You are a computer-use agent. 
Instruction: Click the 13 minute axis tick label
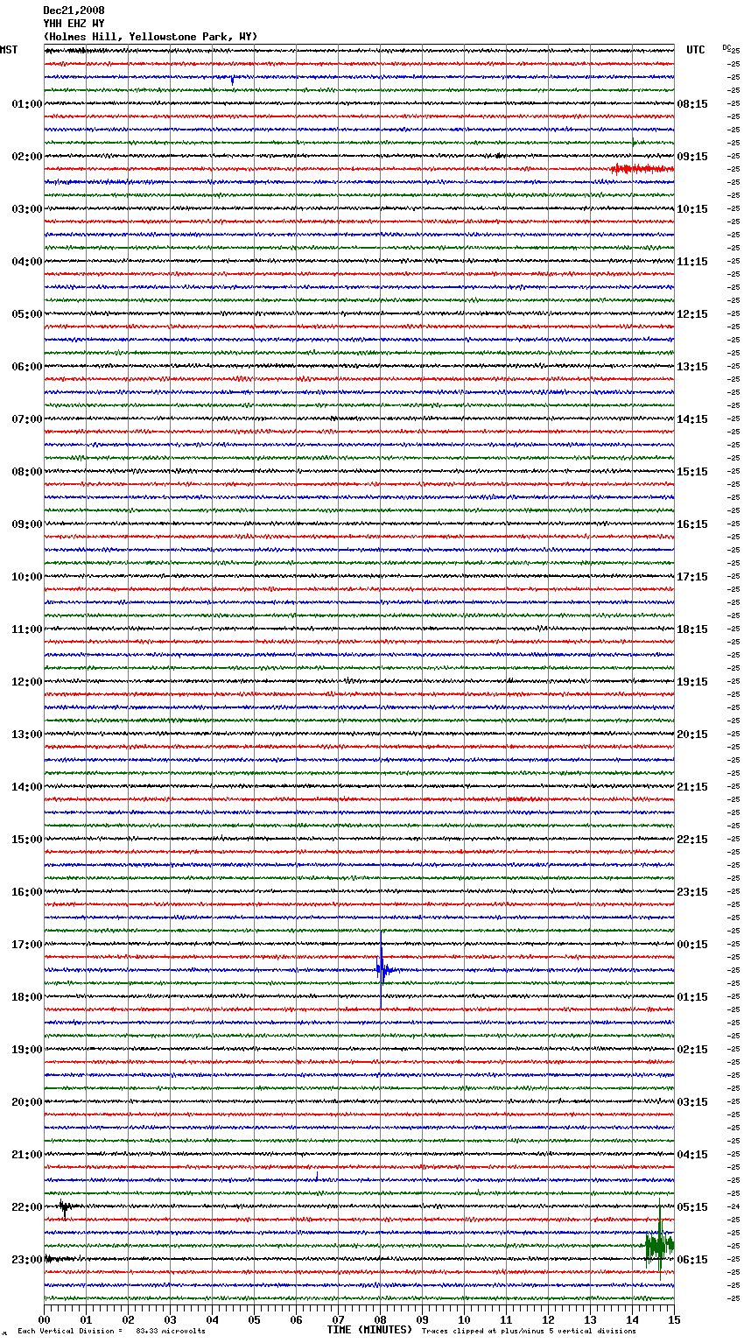pyautogui.click(x=590, y=1319)
